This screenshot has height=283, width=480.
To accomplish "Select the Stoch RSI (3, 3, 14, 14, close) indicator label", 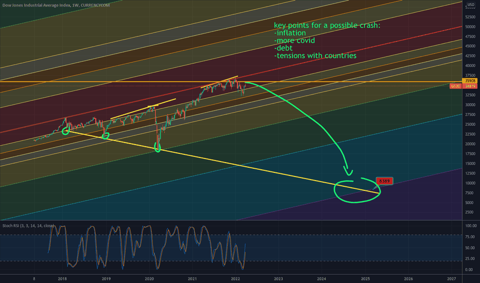I will 28,226.
